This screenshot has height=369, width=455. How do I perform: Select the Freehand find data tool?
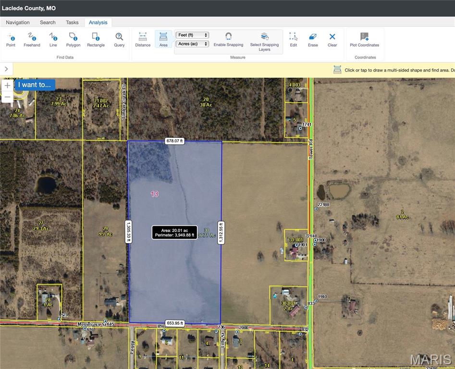pyautogui.click(x=32, y=38)
